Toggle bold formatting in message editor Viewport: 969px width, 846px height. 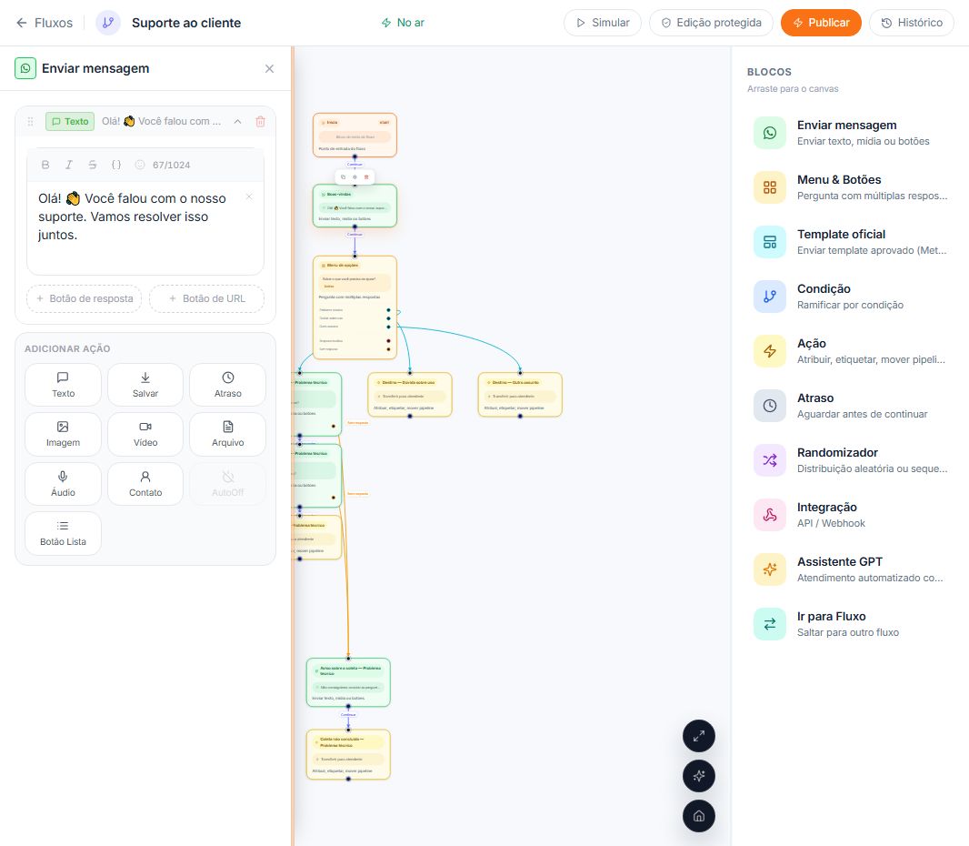click(45, 165)
